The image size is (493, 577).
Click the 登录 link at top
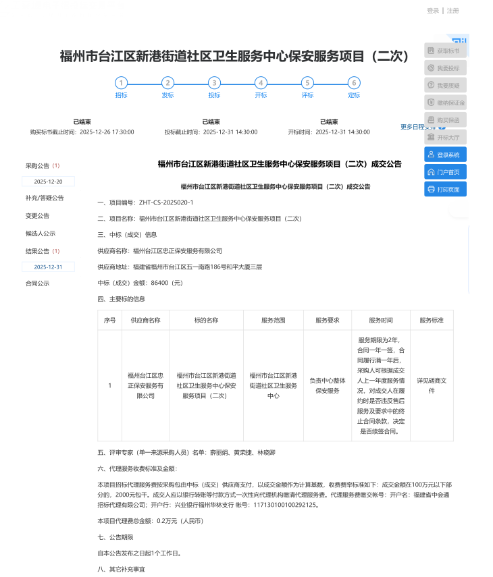point(433,11)
